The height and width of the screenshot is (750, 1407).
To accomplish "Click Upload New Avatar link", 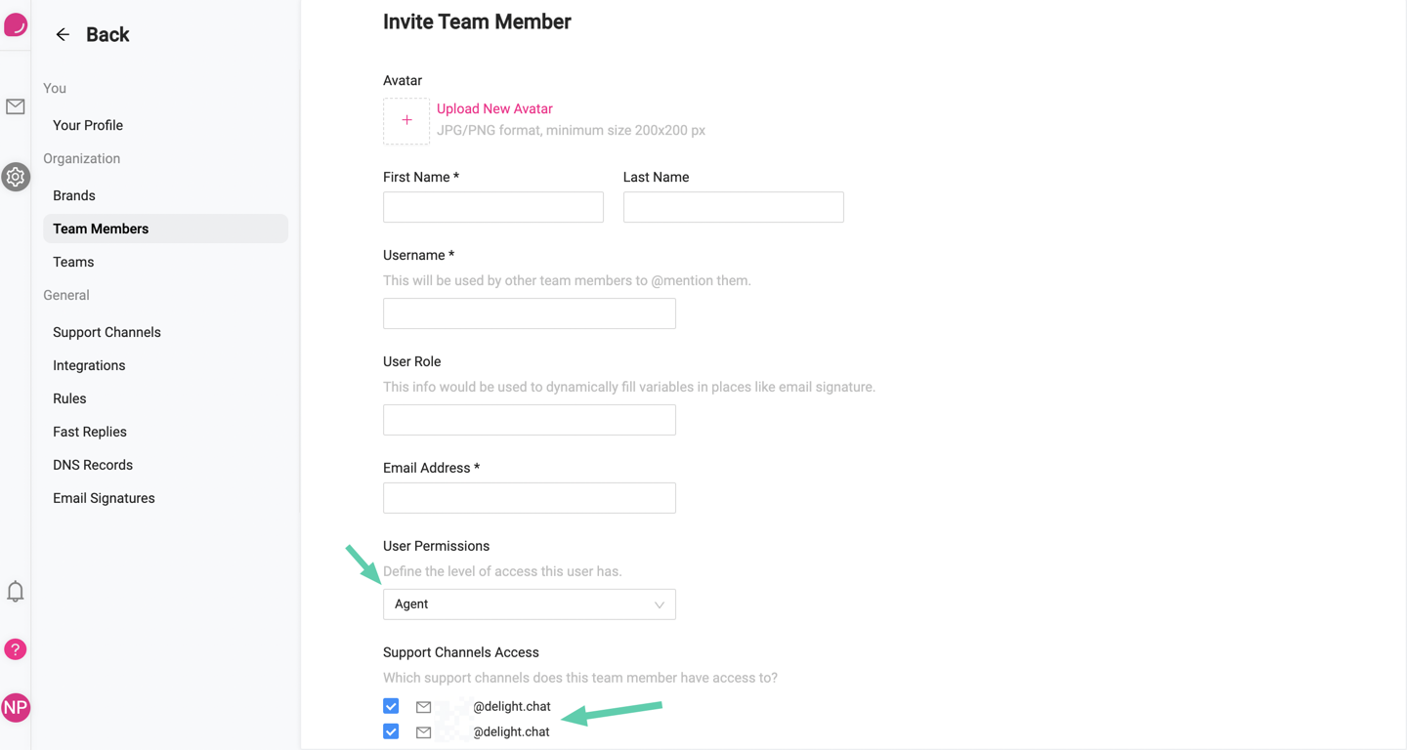I will coord(494,108).
